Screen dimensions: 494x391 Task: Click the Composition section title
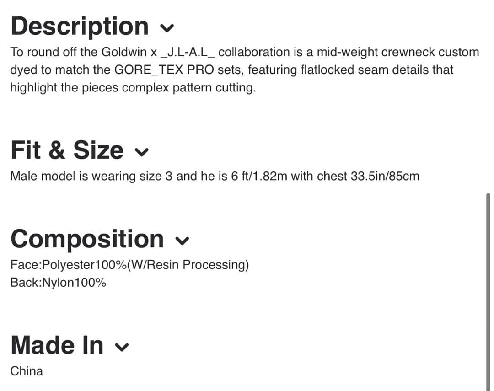coord(87,239)
